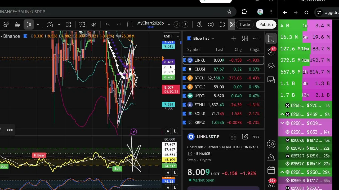Open the pane options three-dots menu

coord(10,130)
